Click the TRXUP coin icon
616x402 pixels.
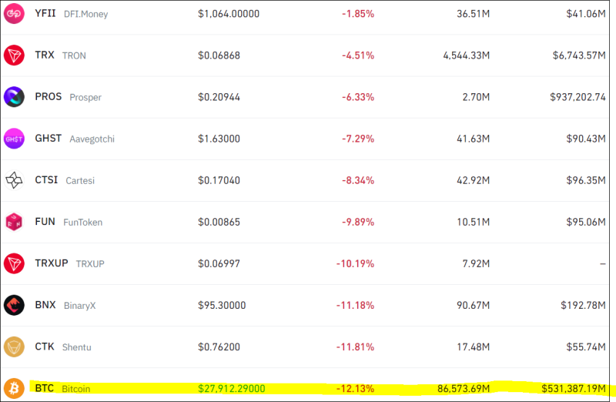tap(14, 263)
